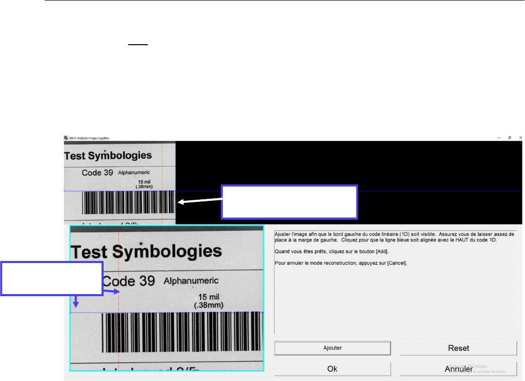The image size is (525, 381).
Task: Maximize the stitch images window
Action: click(509, 138)
